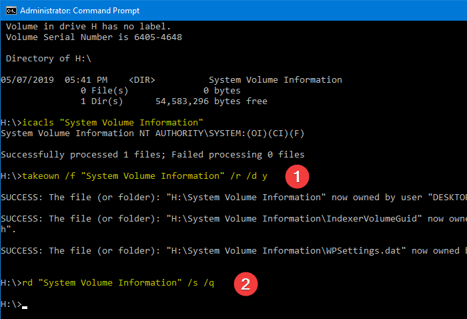
Task: Click the "Volume in drive H" line
Action: [89, 27]
